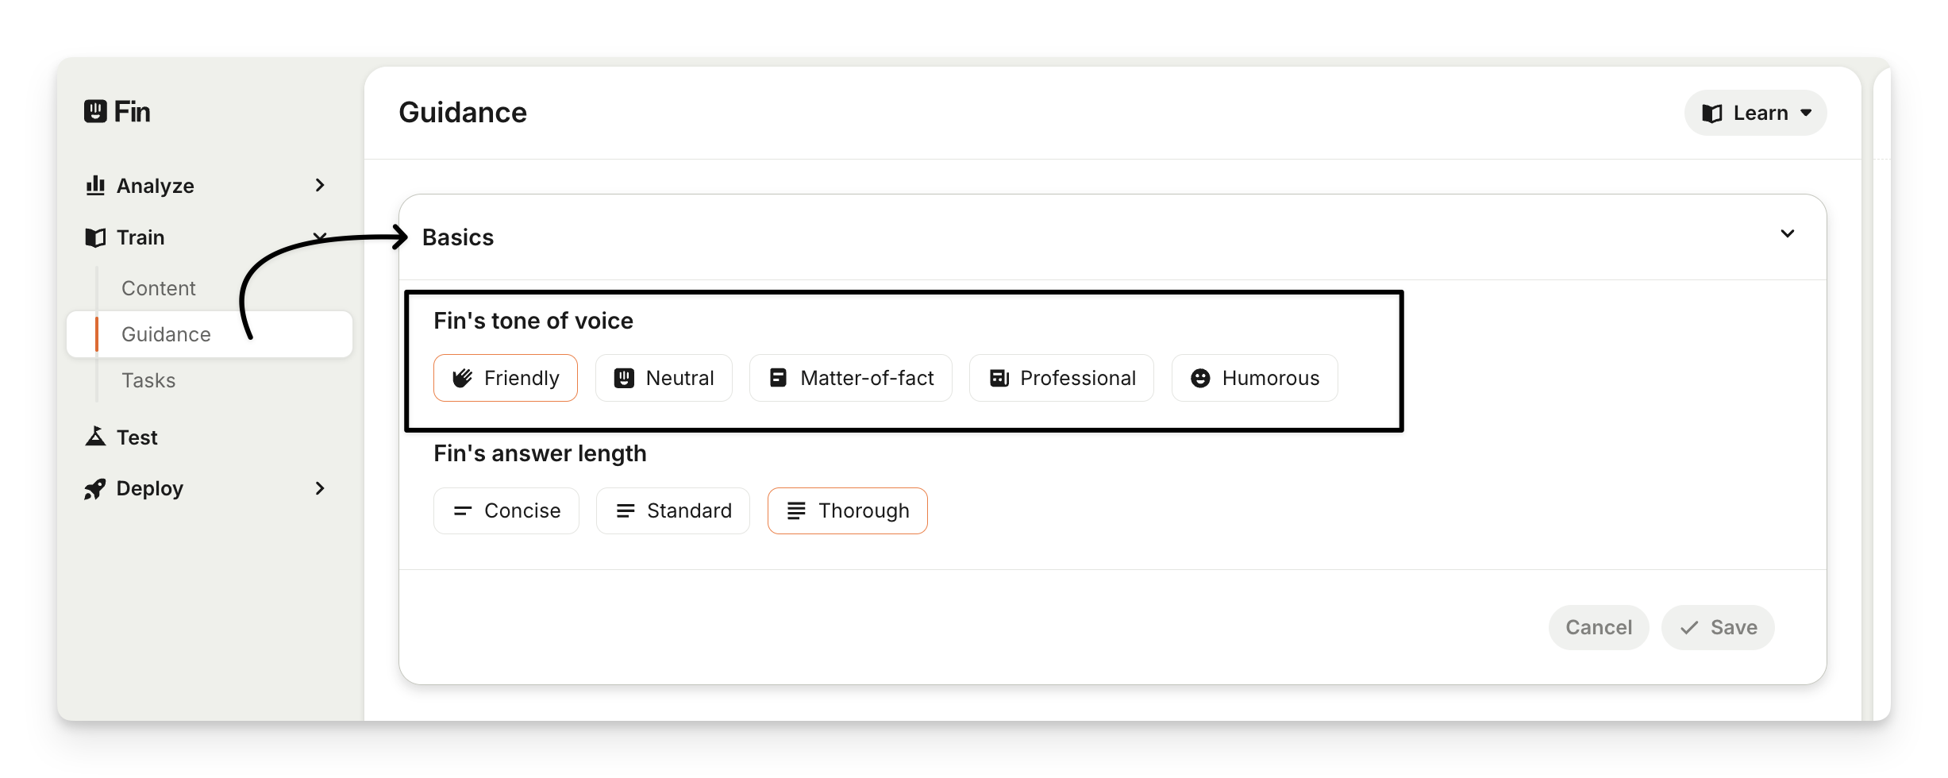Pick the Matter-of-fact tone option

tap(850, 378)
